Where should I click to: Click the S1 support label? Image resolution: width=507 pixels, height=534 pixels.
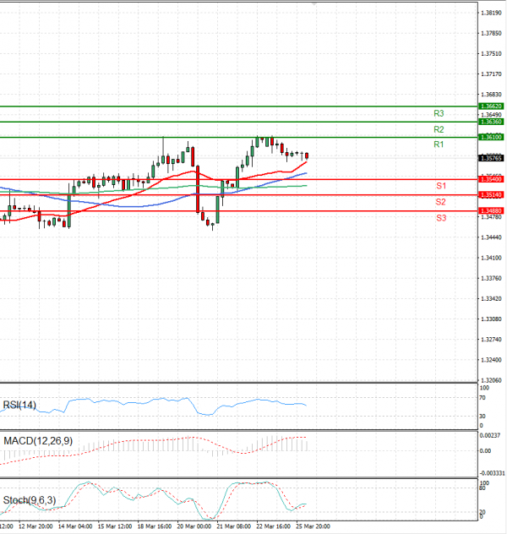click(x=441, y=186)
